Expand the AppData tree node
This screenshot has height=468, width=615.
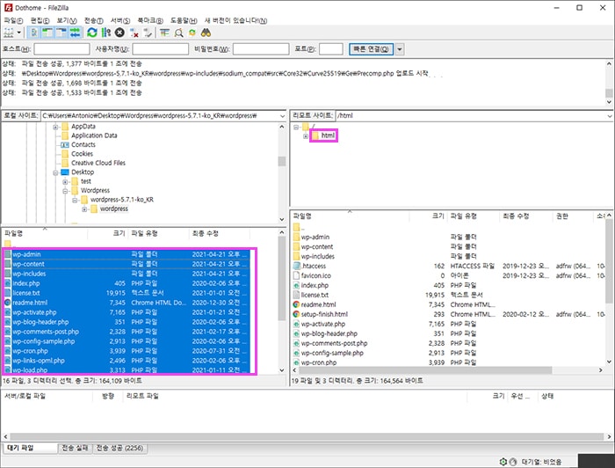[55, 127]
